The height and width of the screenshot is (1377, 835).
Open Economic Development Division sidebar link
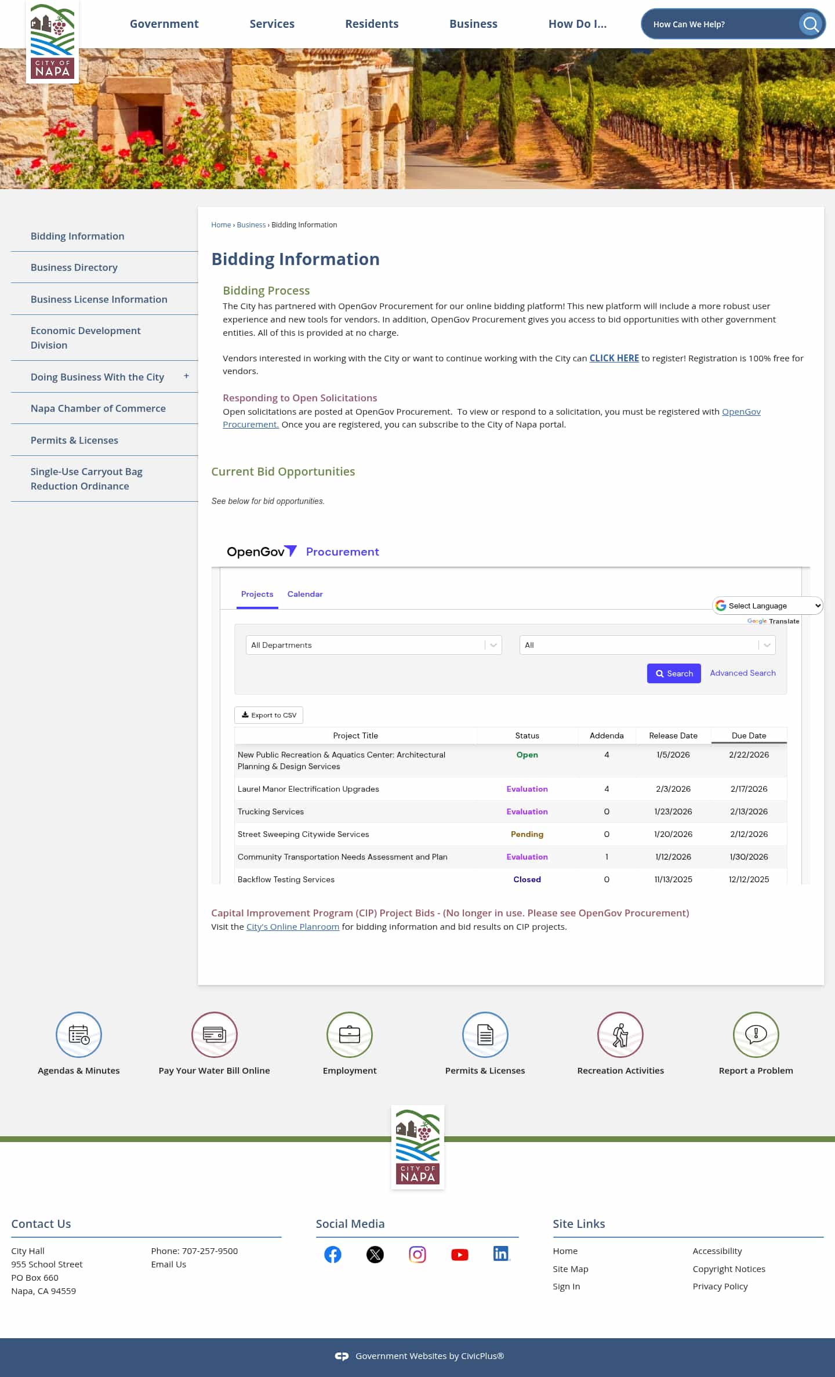86,338
